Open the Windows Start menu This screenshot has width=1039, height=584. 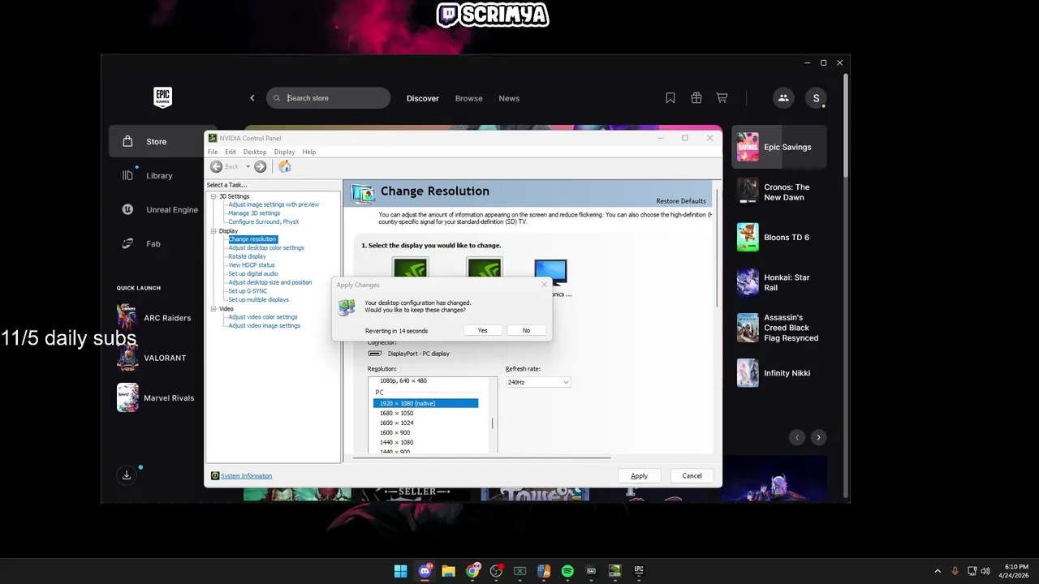tap(401, 571)
